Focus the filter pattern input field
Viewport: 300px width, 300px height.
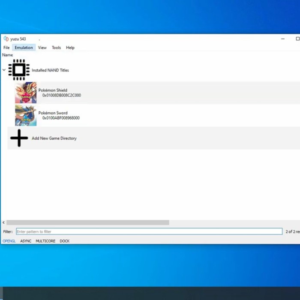pyautogui.click(x=149, y=231)
